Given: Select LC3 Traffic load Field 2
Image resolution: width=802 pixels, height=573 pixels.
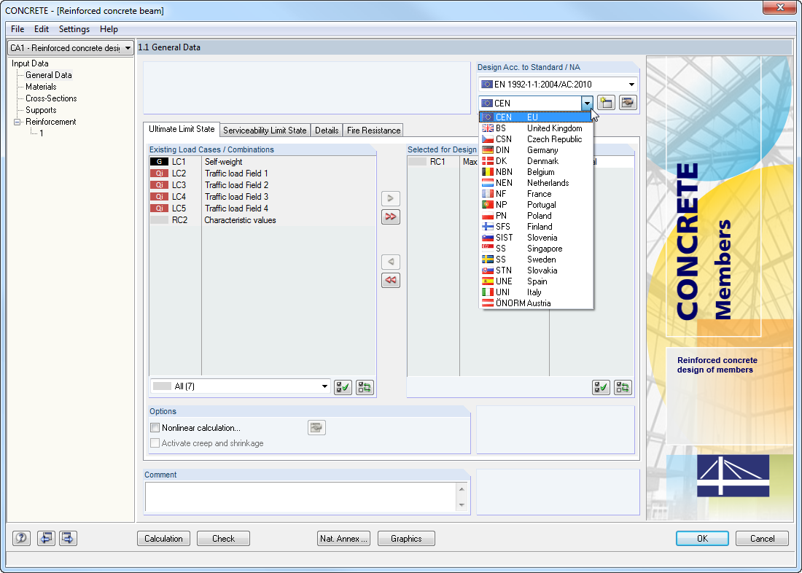Looking at the screenshot, I should pyautogui.click(x=263, y=185).
